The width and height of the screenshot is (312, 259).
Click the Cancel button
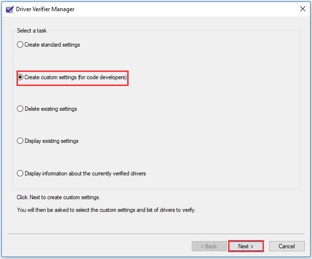point(287,246)
